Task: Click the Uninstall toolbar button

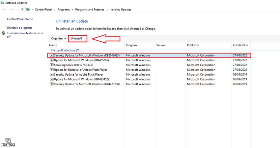Action: point(76,38)
